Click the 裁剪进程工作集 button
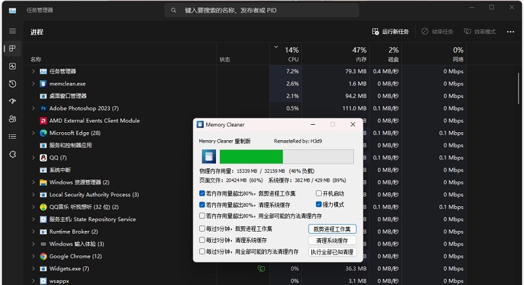The image size is (524, 285). click(332, 229)
